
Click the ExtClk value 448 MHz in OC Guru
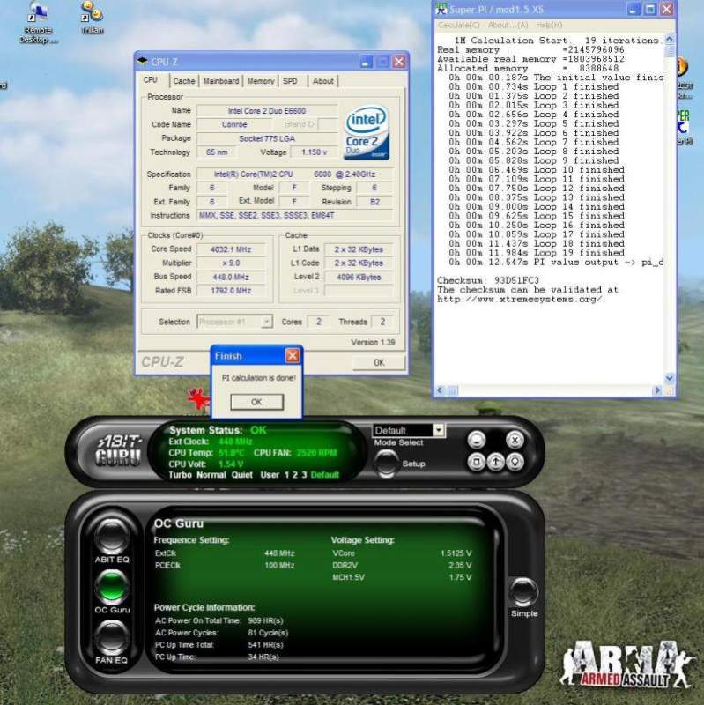(279, 553)
